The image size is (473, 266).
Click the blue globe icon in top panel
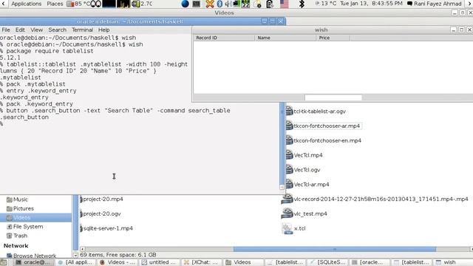tap(186, 4)
